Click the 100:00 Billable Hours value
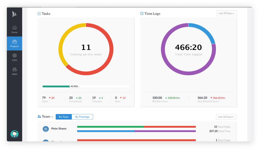This screenshot has width=259, height=150. 157,98
